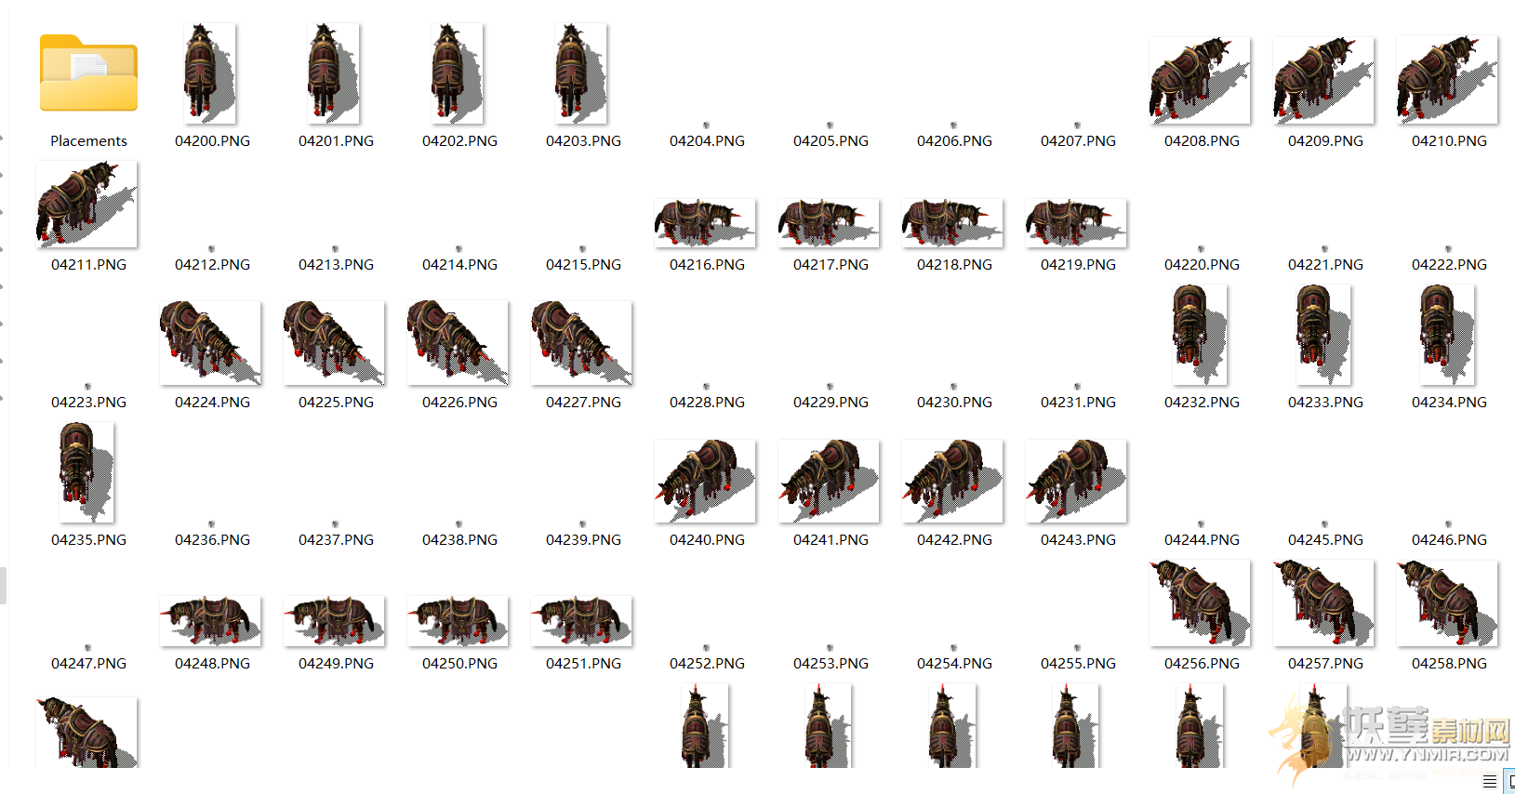Click the 04220.PNG file name
This screenshot has height=794, width=1515.
[x=1202, y=265]
